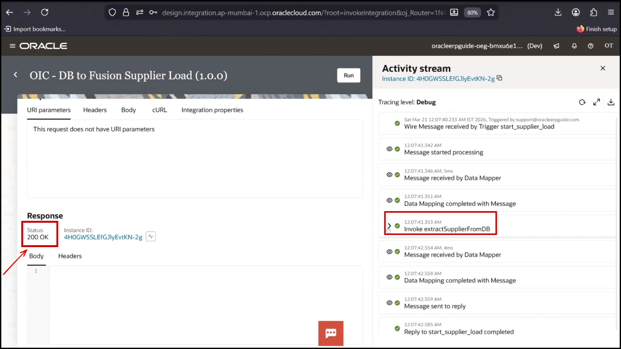The width and height of the screenshot is (621, 349).
Task: Bookmark this page with the star icon
Action: [x=491, y=13]
